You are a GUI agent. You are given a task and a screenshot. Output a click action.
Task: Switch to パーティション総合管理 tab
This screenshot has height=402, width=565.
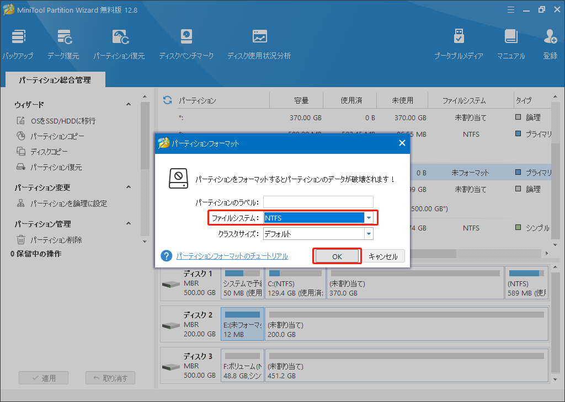[x=55, y=80]
